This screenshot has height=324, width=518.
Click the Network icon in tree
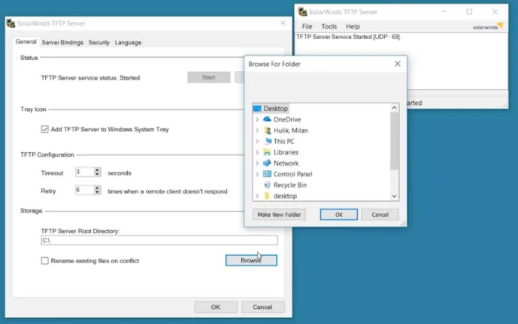tap(267, 163)
